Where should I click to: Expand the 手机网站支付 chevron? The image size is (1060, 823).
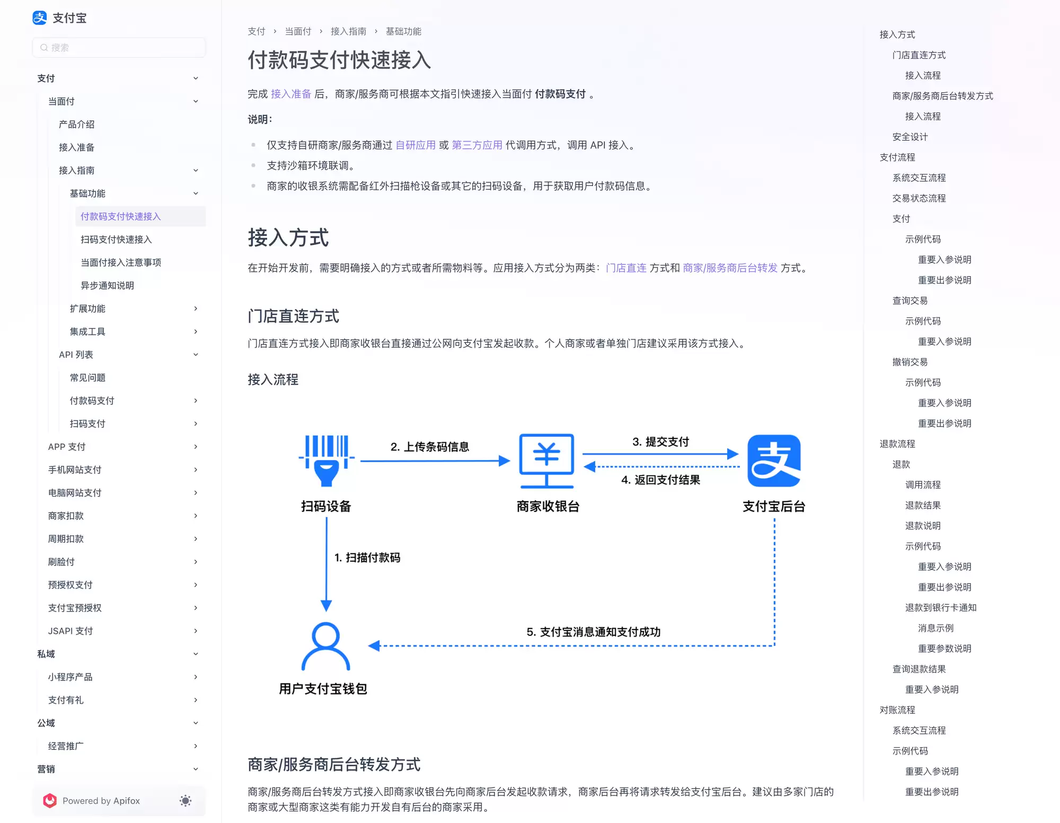pos(196,470)
